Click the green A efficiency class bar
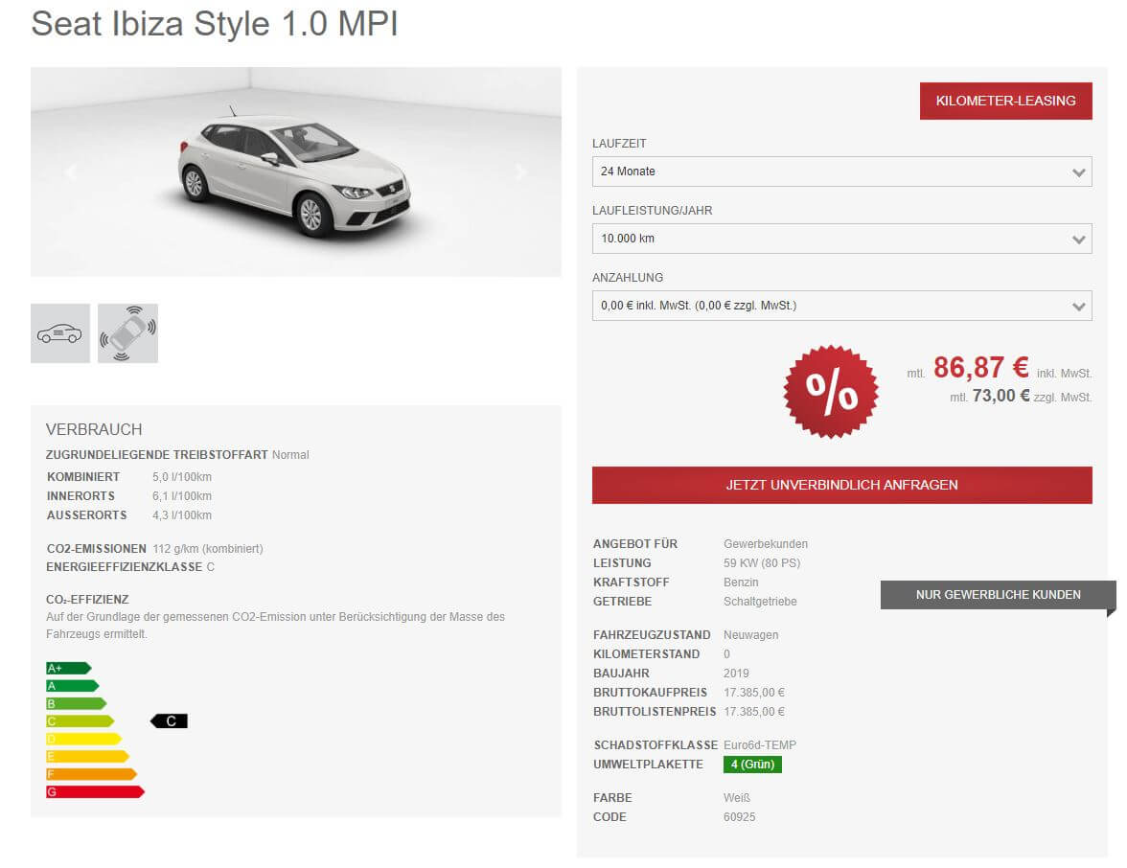Viewport: 1127px width, 868px height. pos(72,686)
